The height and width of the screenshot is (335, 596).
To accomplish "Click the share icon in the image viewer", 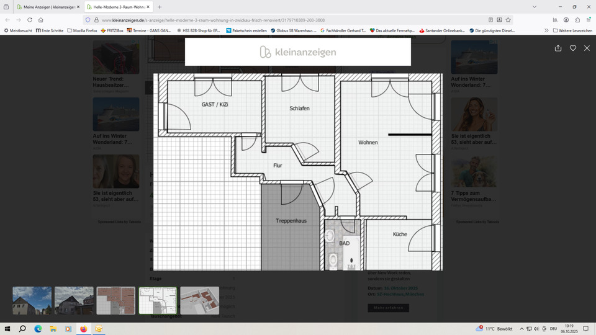I will point(558,48).
